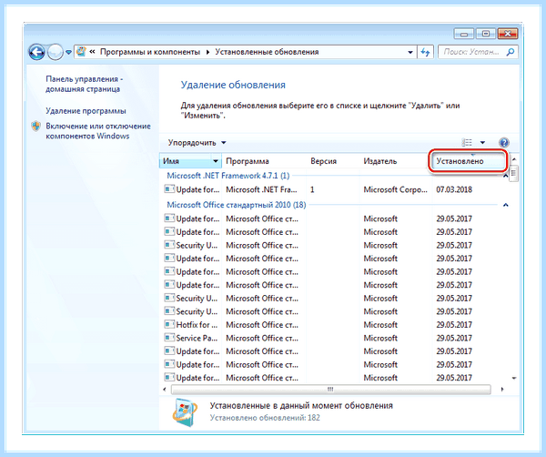Click the Forward navigation arrow button
The height and width of the screenshot is (457, 546).
tap(55, 52)
